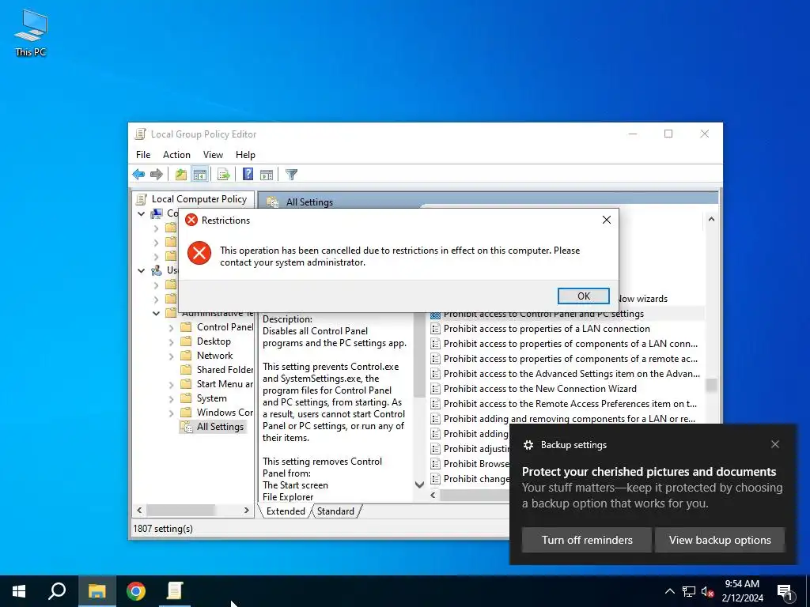Click Group Policy Editor taskbar icon
Image resolution: width=810 pixels, height=607 pixels.
pyautogui.click(x=175, y=591)
